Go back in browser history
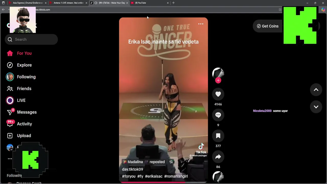 click(3, 10)
